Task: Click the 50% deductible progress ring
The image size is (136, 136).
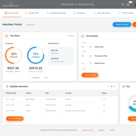Action: pyautogui.click(x=14, y=55)
